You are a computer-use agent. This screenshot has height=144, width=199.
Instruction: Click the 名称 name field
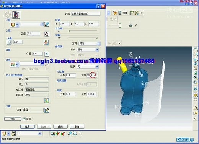pyautogui.click(x=86, y=14)
